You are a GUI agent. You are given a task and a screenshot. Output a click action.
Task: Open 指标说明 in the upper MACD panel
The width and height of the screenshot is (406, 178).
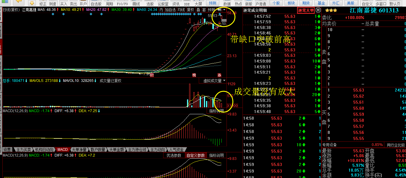tap(217, 111)
